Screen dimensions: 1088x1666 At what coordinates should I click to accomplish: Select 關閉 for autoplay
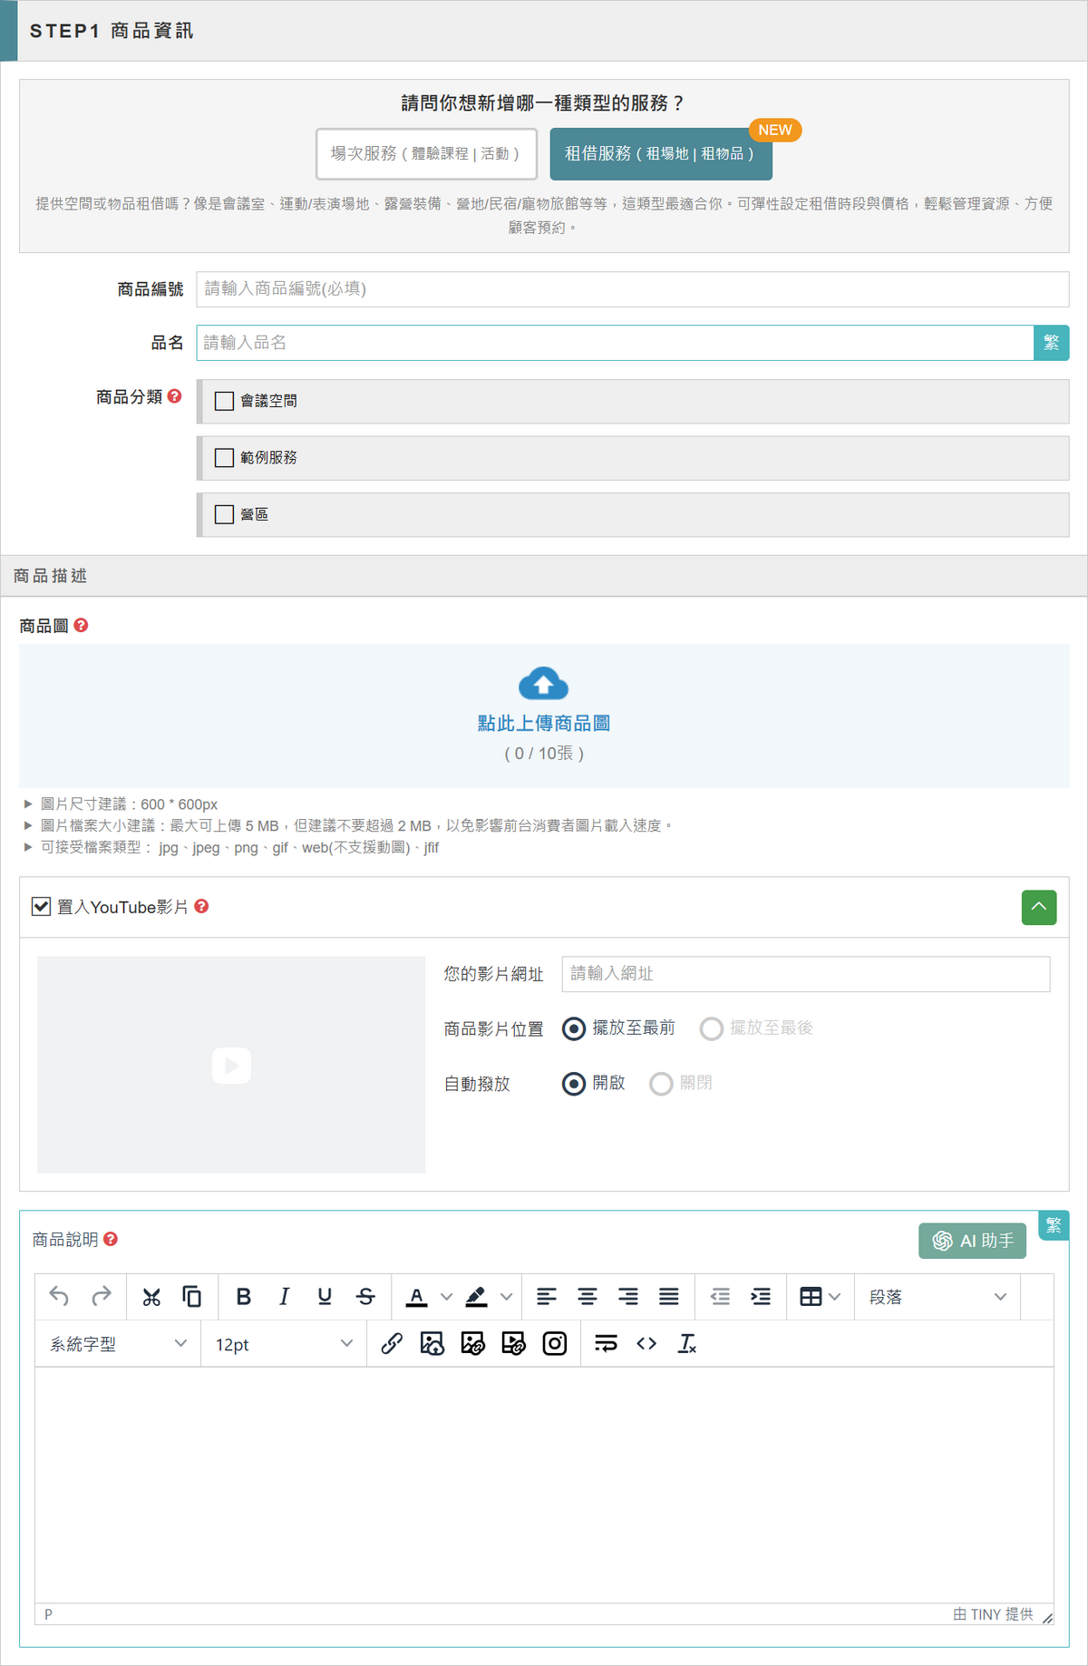662,1084
